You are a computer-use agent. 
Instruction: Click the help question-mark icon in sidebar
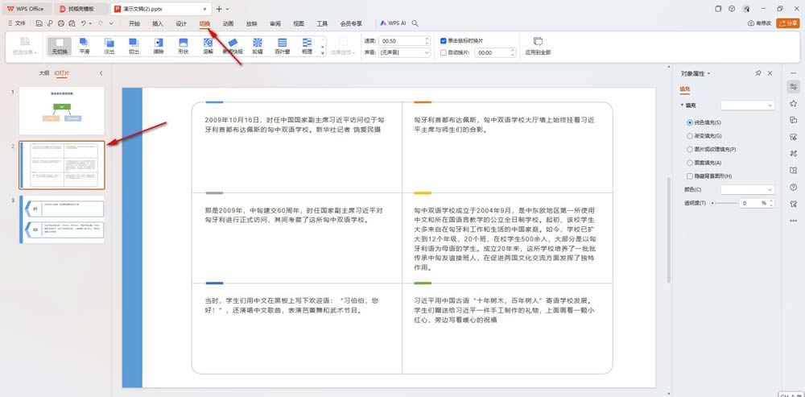click(x=793, y=187)
